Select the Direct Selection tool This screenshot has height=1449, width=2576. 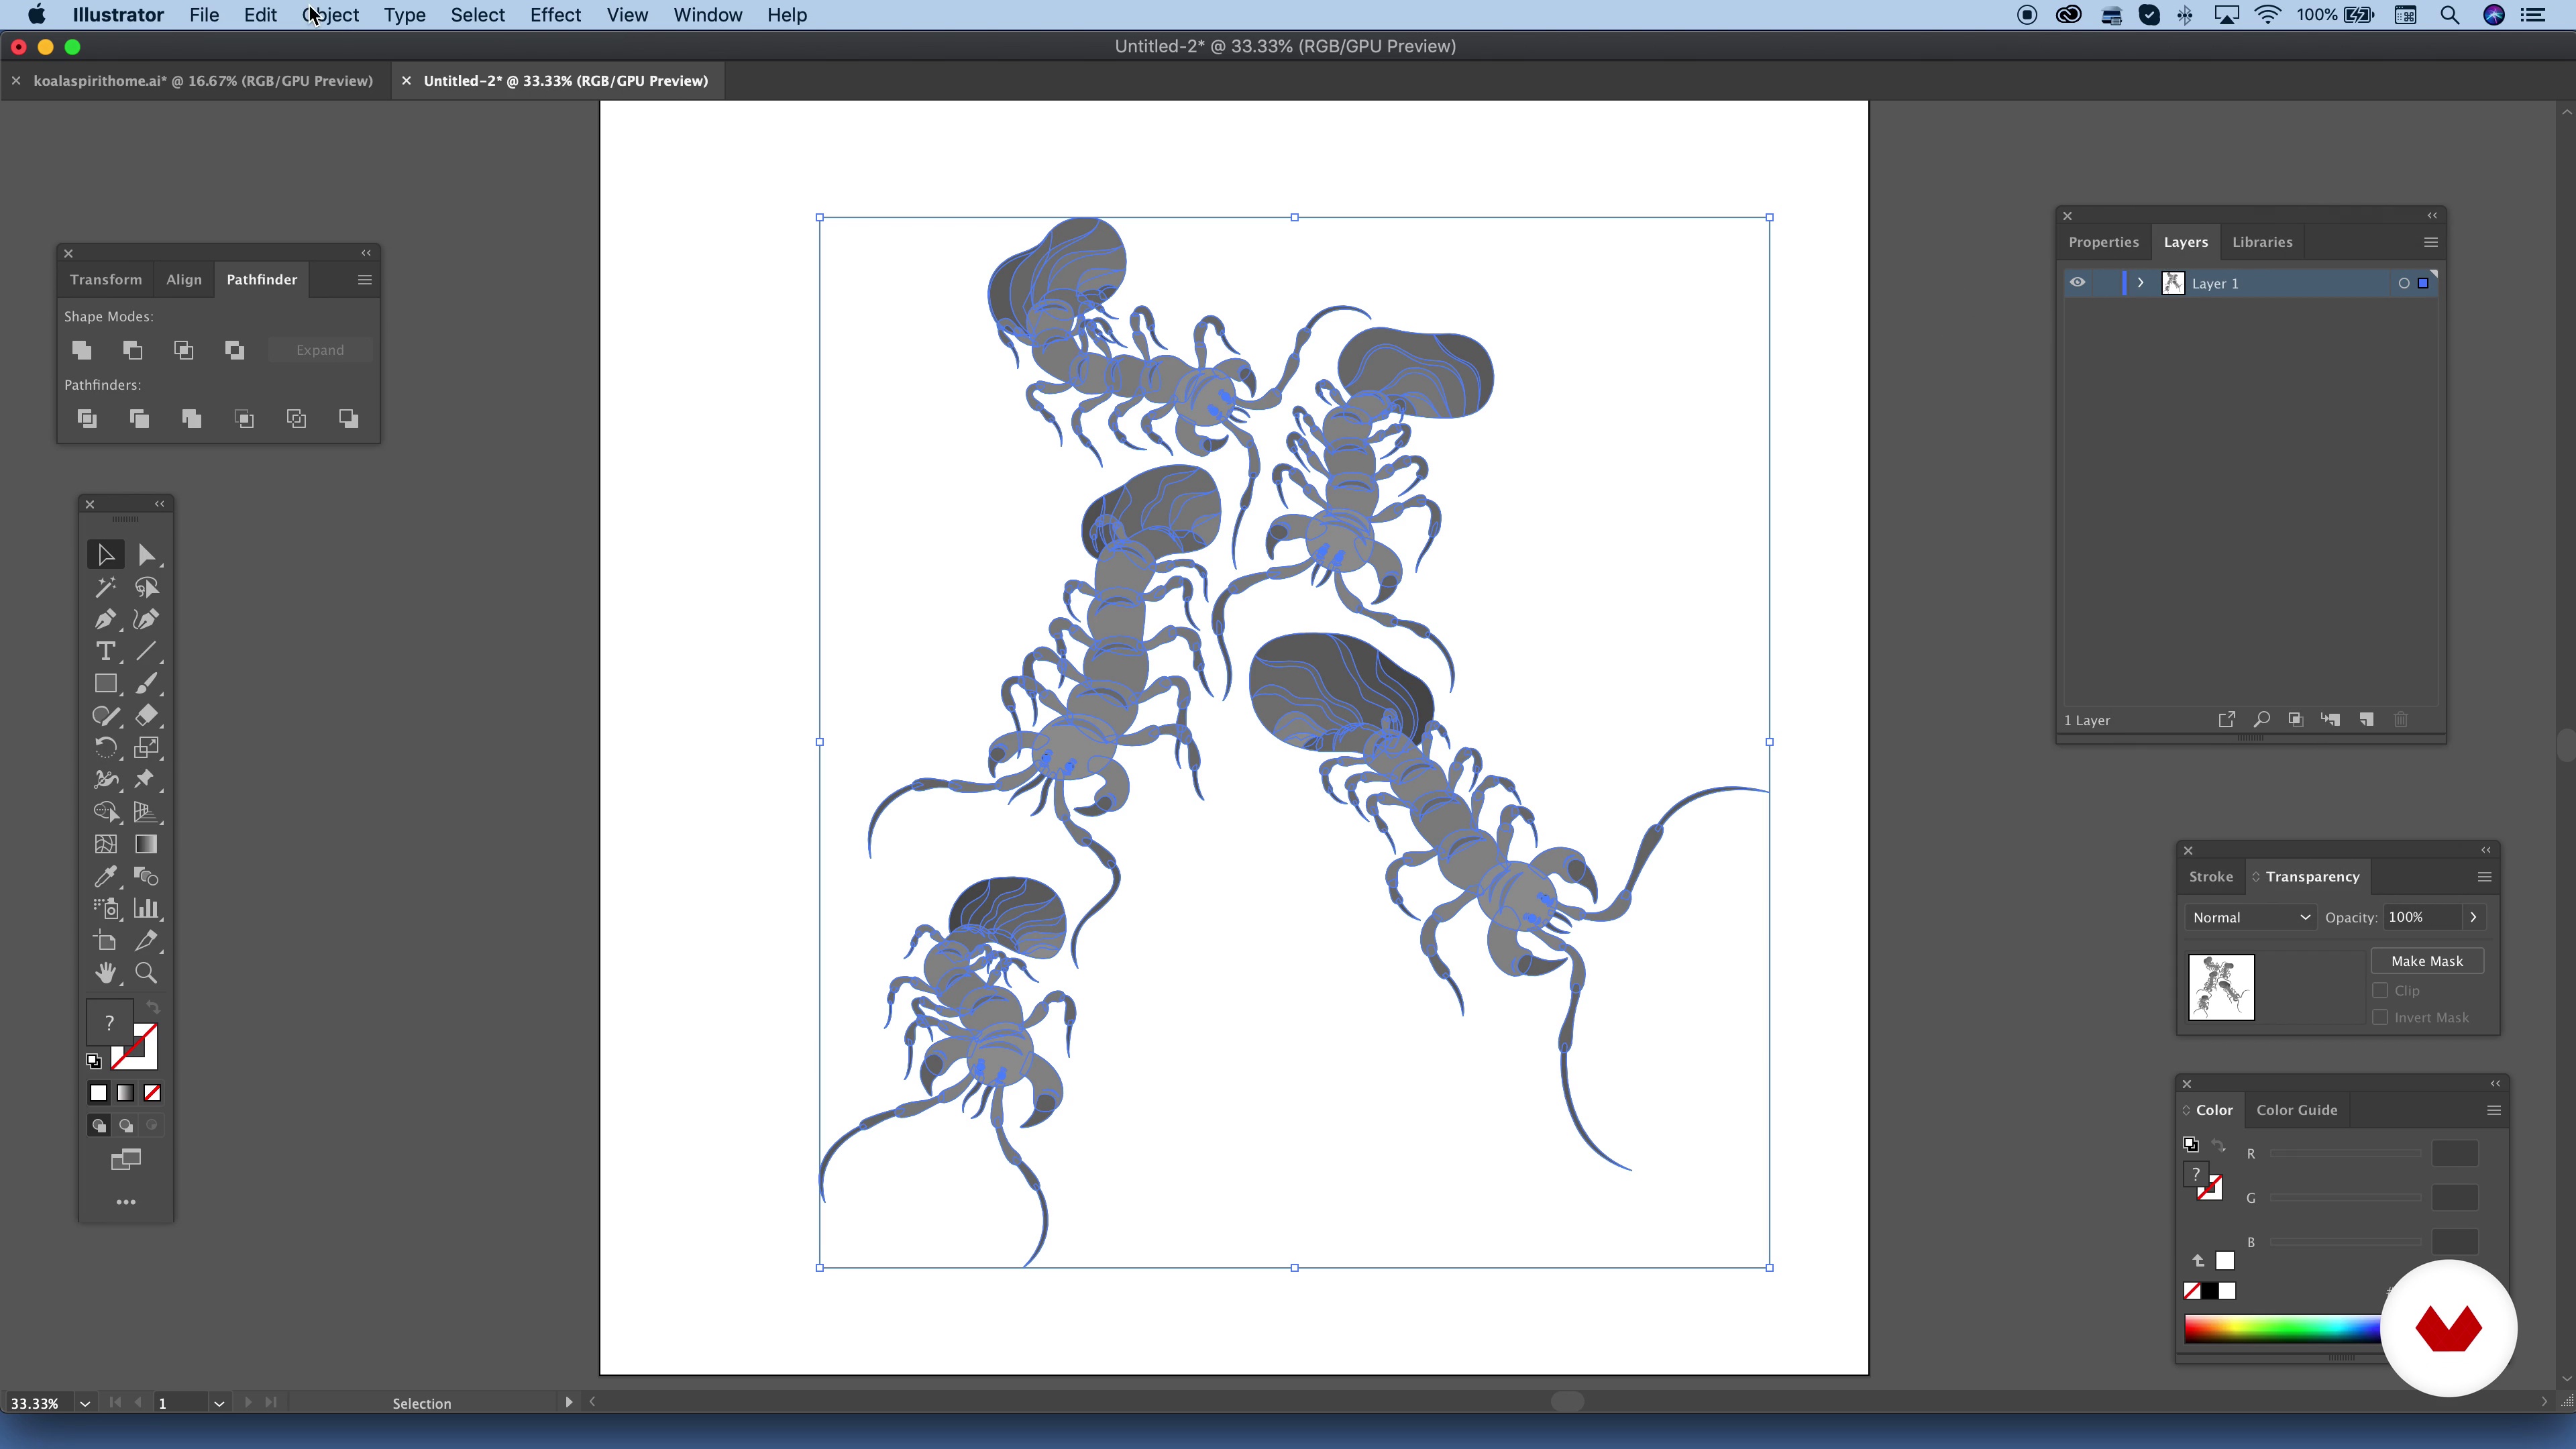click(146, 554)
